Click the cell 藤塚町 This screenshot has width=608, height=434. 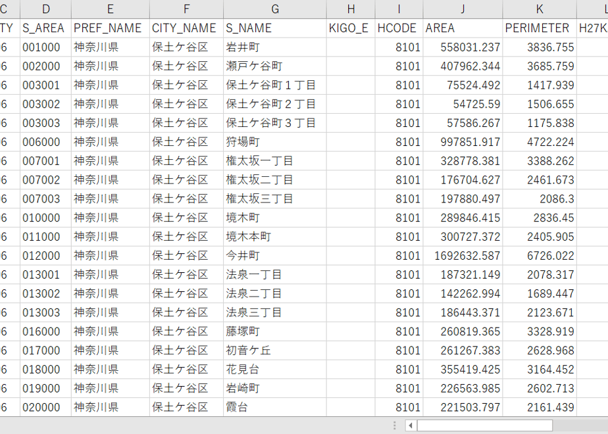click(275, 331)
